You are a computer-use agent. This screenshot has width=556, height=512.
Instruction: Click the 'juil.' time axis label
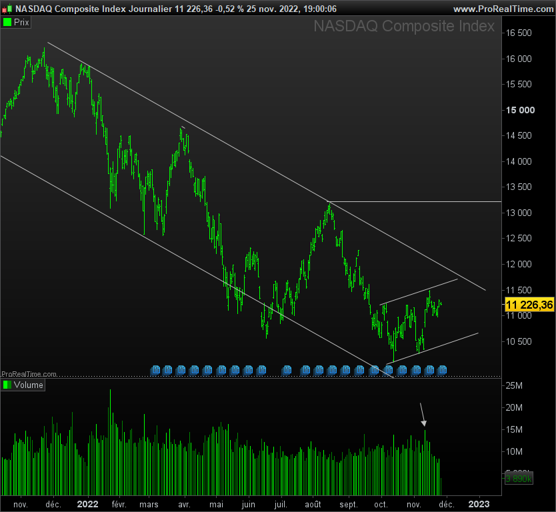click(281, 505)
